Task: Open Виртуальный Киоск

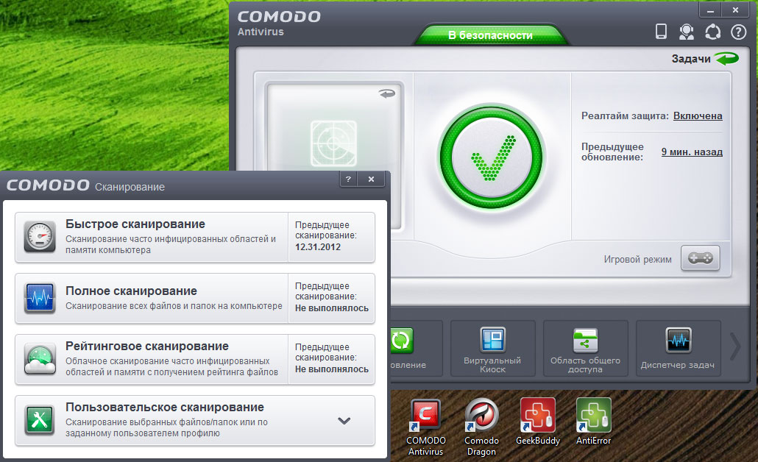Action: [x=492, y=348]
